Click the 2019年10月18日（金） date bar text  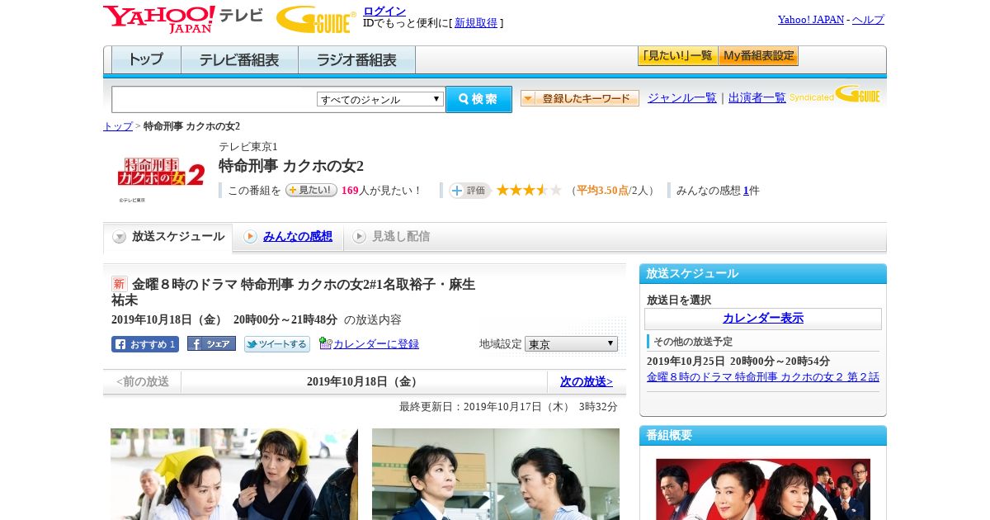pyautogui.click(x=364, y=381)
